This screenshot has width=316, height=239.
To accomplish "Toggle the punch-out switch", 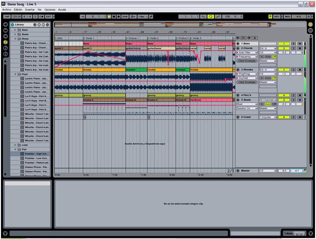I will pos(218,16).
